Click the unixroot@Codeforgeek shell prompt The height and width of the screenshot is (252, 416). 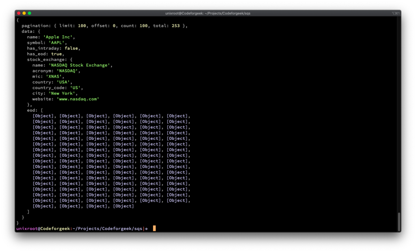pyautogui.click(x=43, y=228)
